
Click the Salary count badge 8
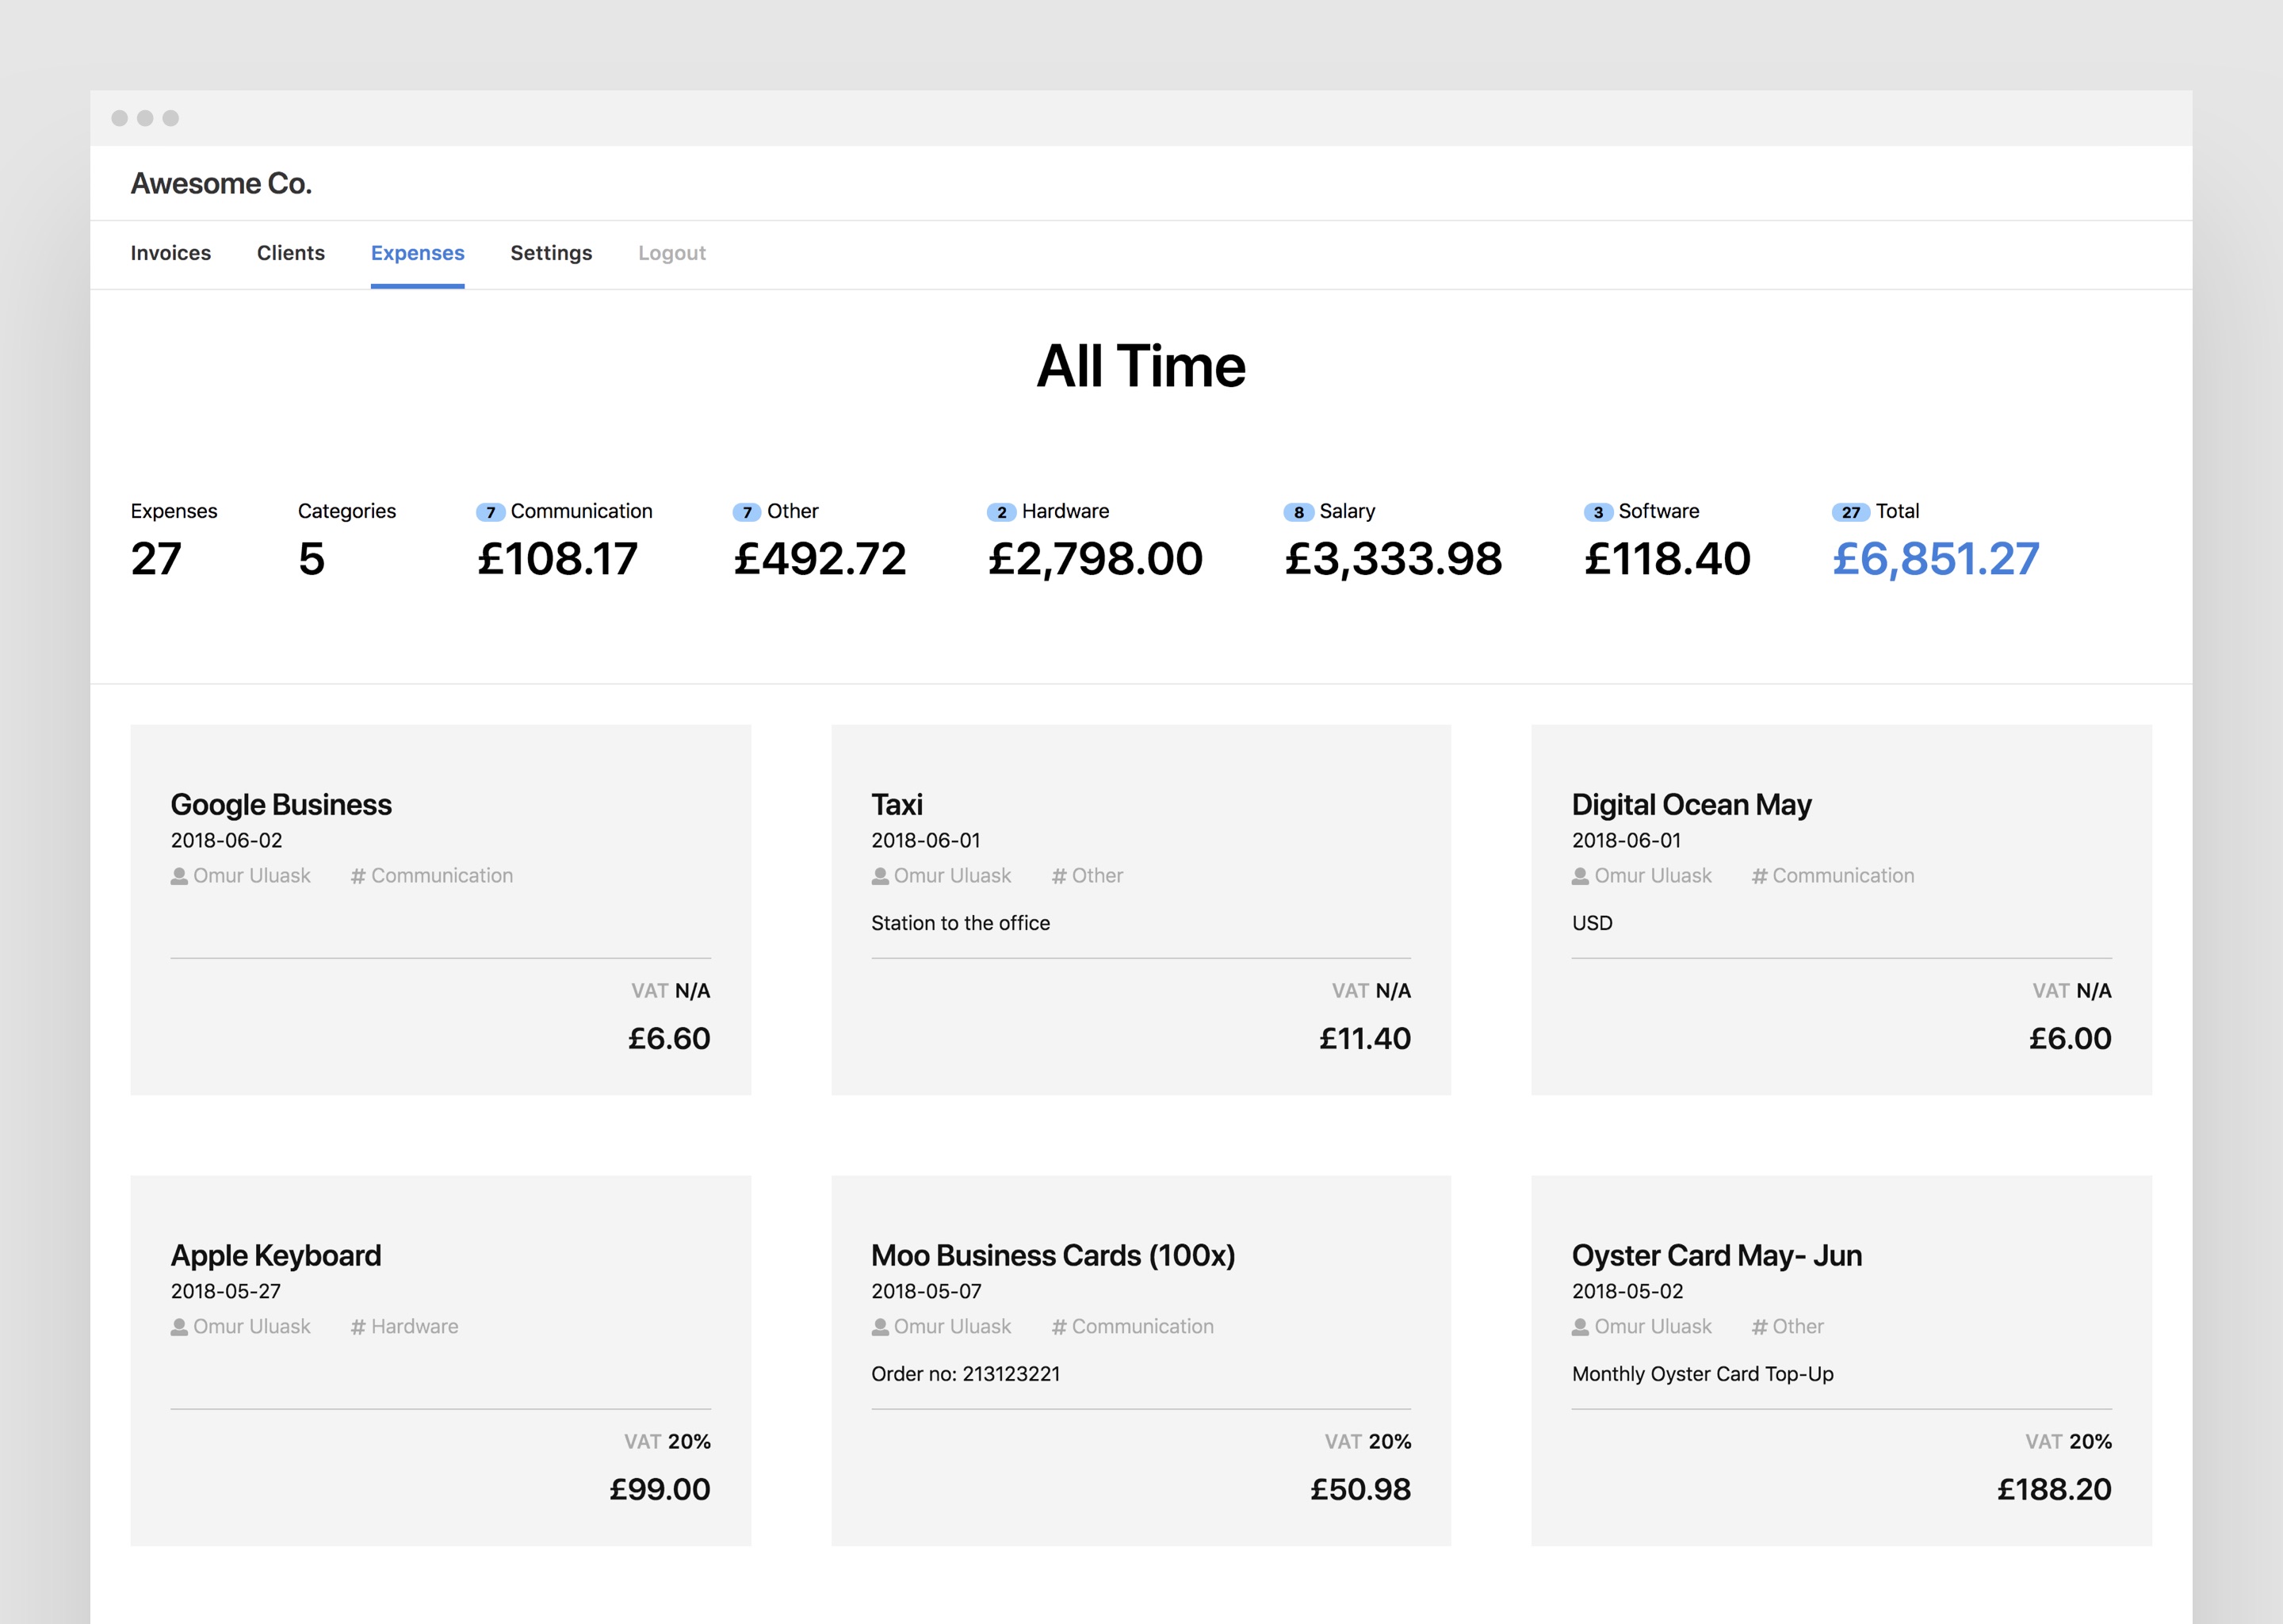click(x=1298, y=512)
